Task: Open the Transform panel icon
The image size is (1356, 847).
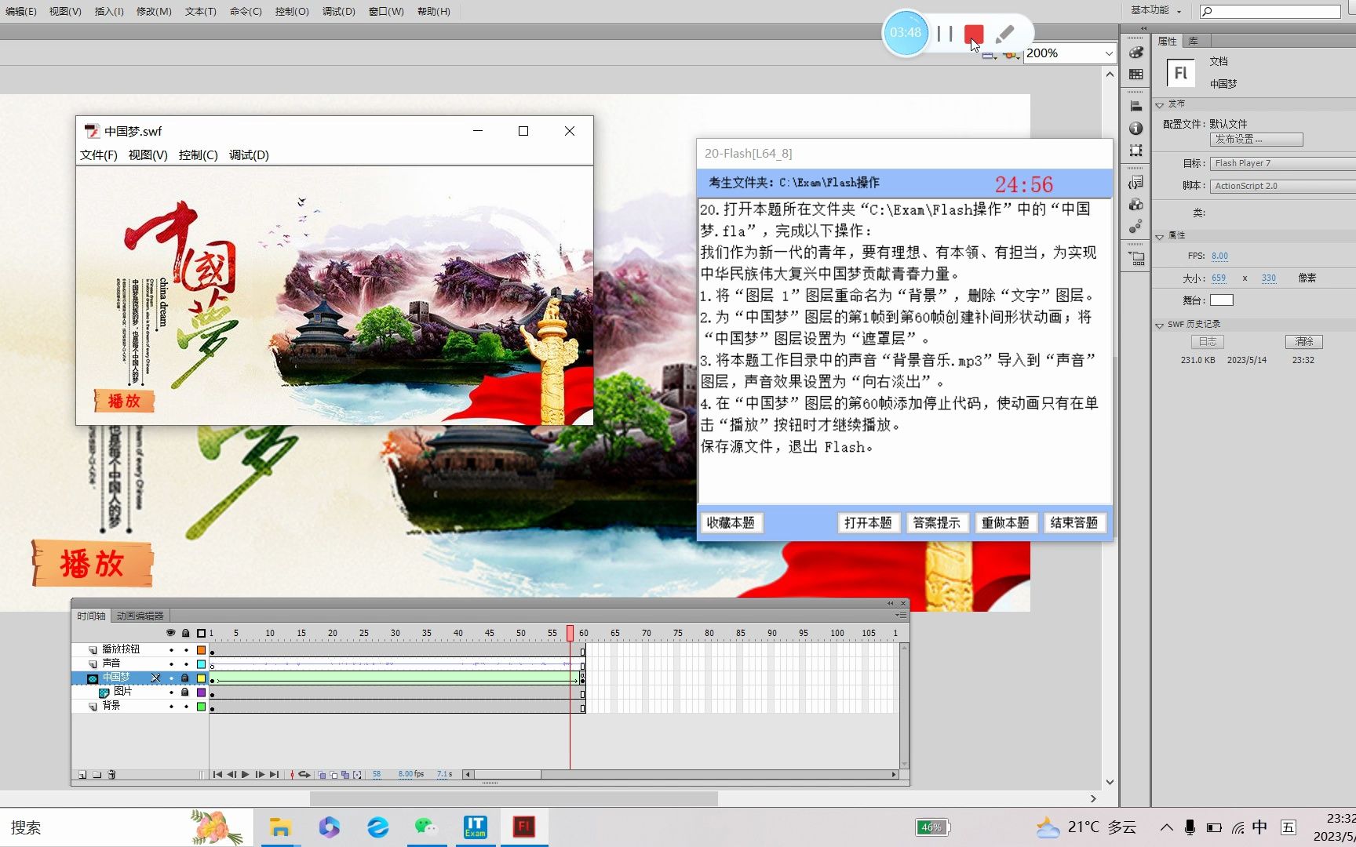Action: tap(1135, 150)
